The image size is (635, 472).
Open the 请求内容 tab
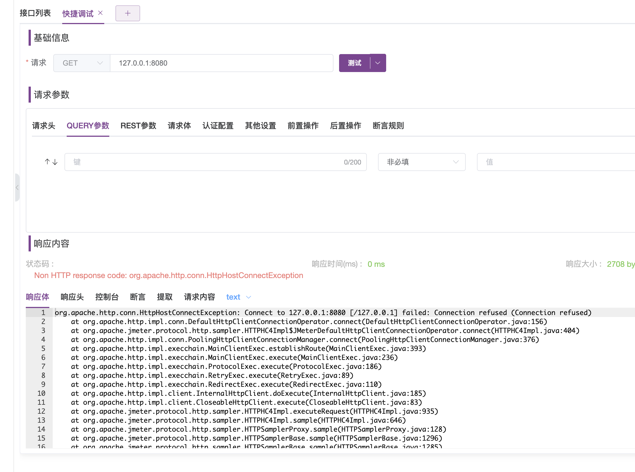tap(200, 297)
